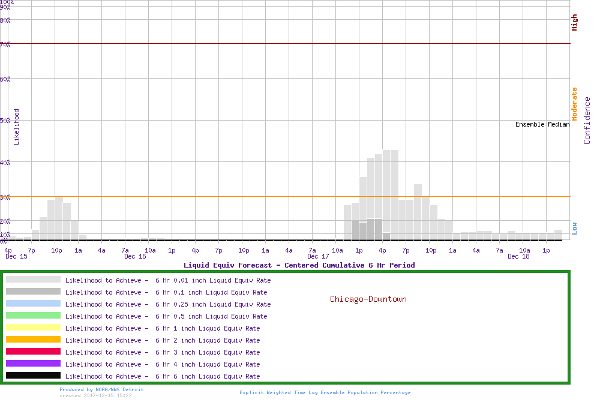Click the Ensemble Median label
Screen dimensions: 600x402
pyautogui.click(x=542, y=125)
